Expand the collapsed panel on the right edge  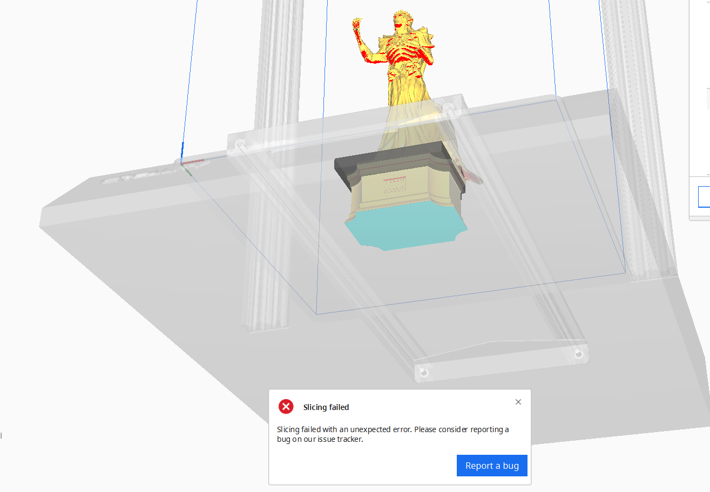[x=707, y=100]
